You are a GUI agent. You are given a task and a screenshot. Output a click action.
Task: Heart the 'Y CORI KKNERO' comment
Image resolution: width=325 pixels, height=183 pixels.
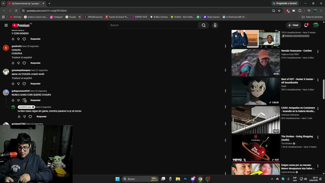click(24, 39)
